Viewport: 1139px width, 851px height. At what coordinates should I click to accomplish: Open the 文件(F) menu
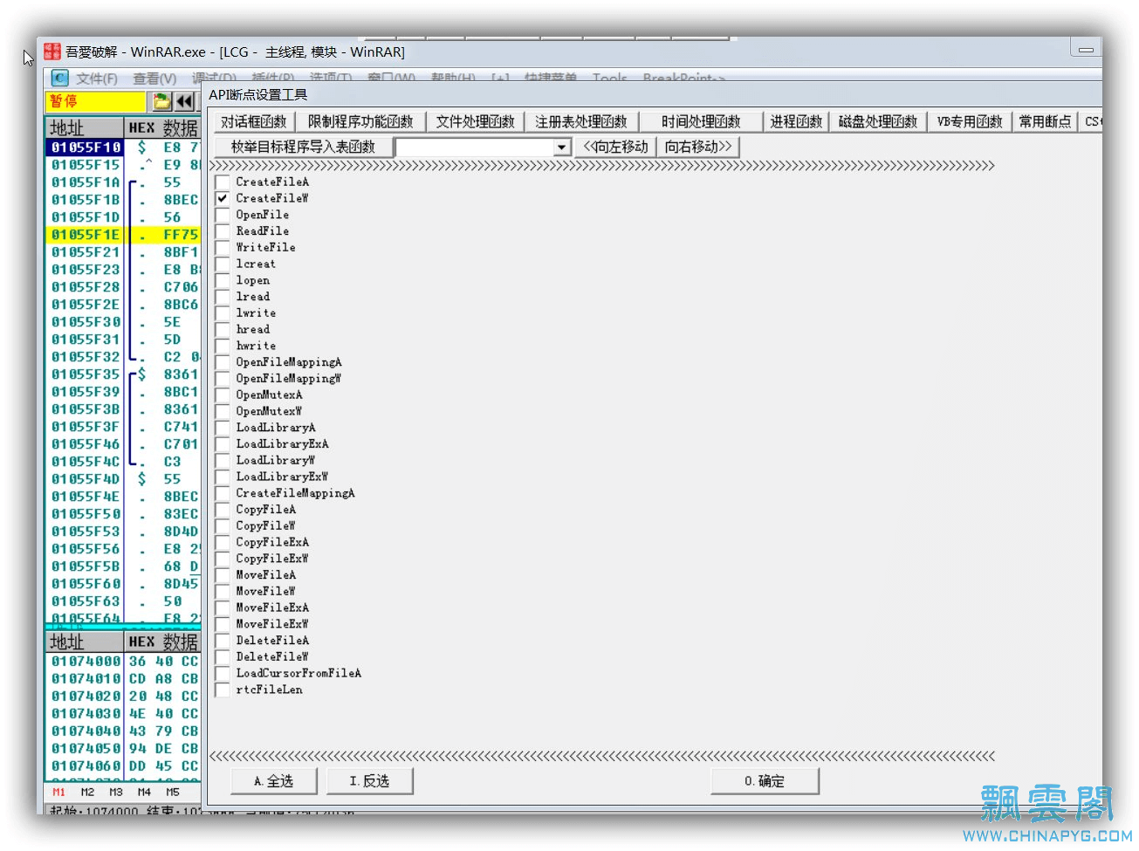pyautogui.click(x=96, y=79)
